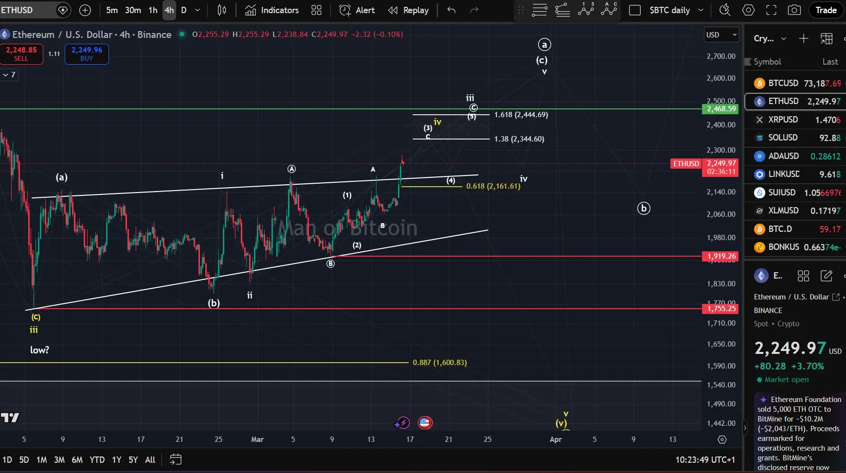Open watchlist advanced view icon
The height and width of the screenshot is (473, 846).
click(827, 38)
